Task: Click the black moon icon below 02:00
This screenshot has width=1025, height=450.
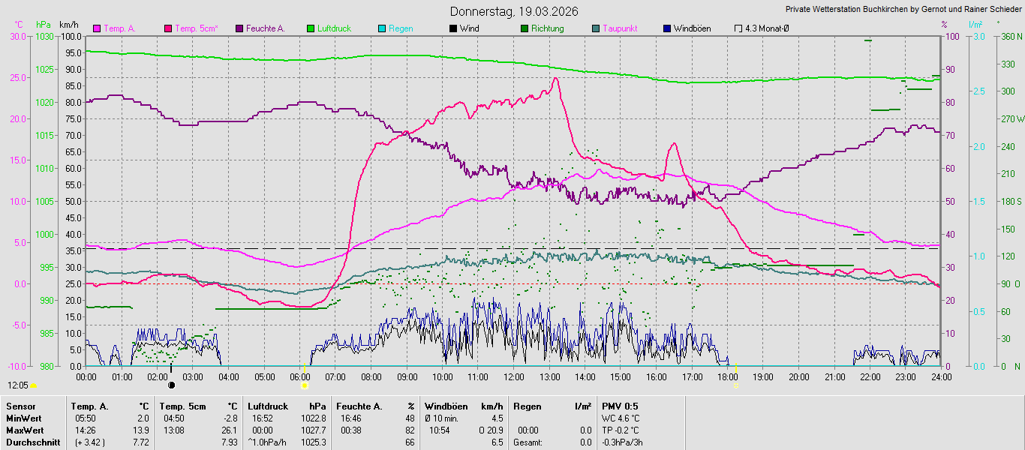Action: pyautogui.click(x=172, y=385)
